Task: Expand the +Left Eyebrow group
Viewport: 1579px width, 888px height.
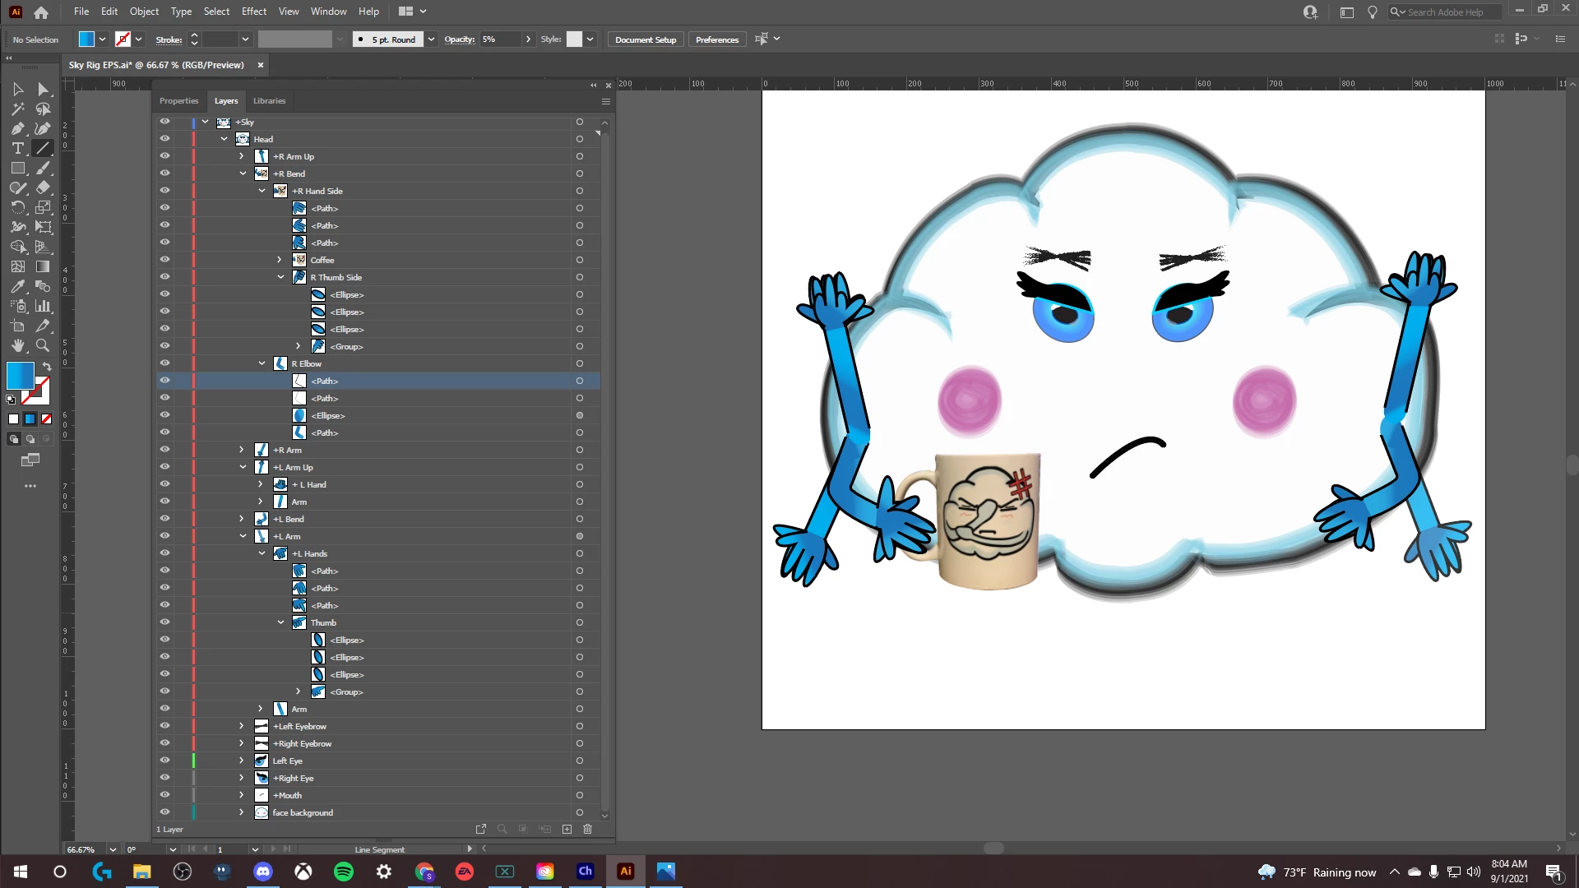Action: (241, 726)
